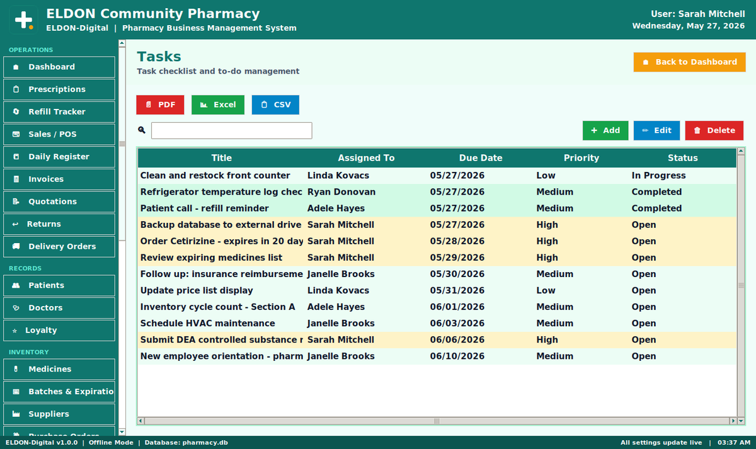Click the Daily Register sidebar icon
The width and height of the screenshot is (756, 449).
point(16,157)
